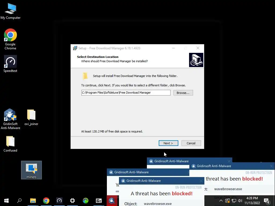Click the 'Select Destination Location' heading
The image size is (275, 206).
pos(98,57)
